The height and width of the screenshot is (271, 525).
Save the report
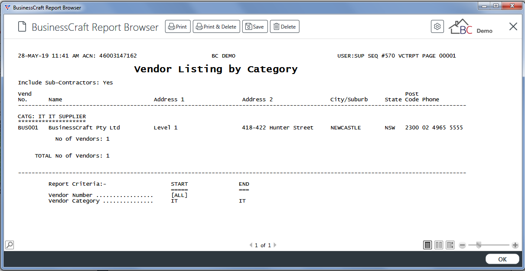(x=255, y=27)
